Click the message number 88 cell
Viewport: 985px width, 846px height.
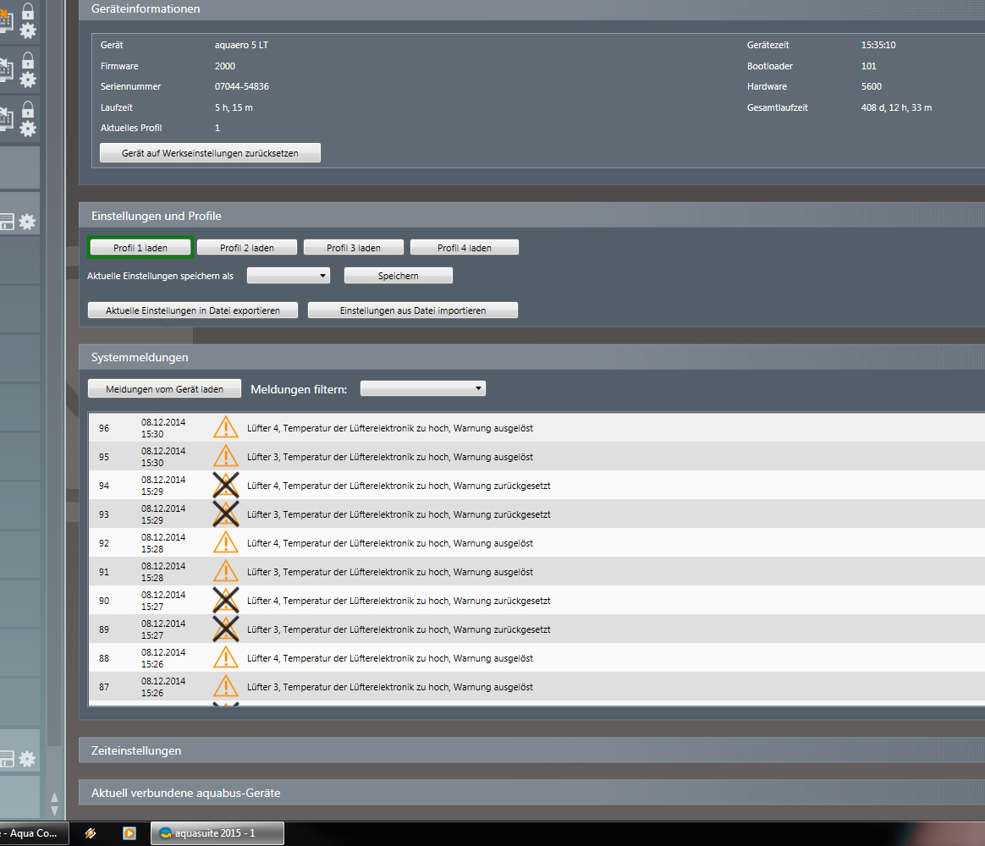coord(104,658)
